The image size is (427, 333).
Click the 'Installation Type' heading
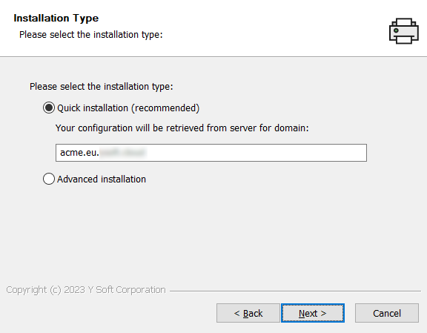(56, 18)
